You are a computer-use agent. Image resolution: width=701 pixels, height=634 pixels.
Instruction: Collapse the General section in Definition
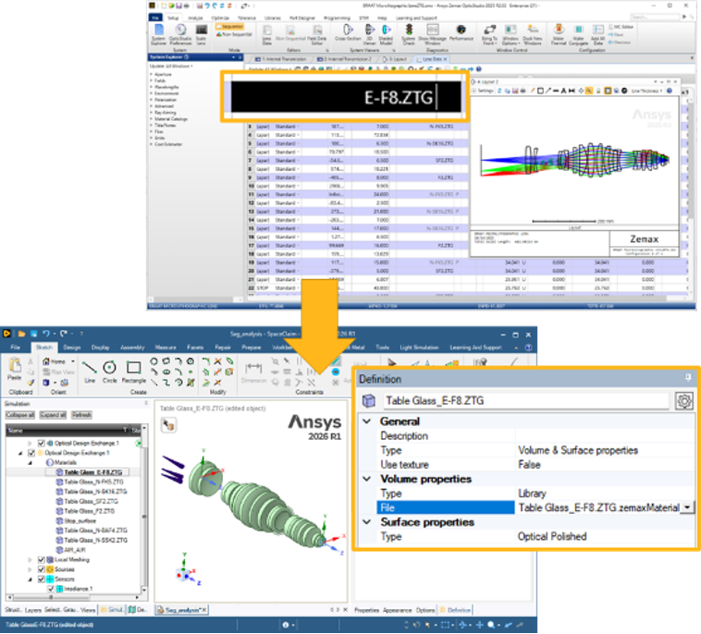click(366, 421)
